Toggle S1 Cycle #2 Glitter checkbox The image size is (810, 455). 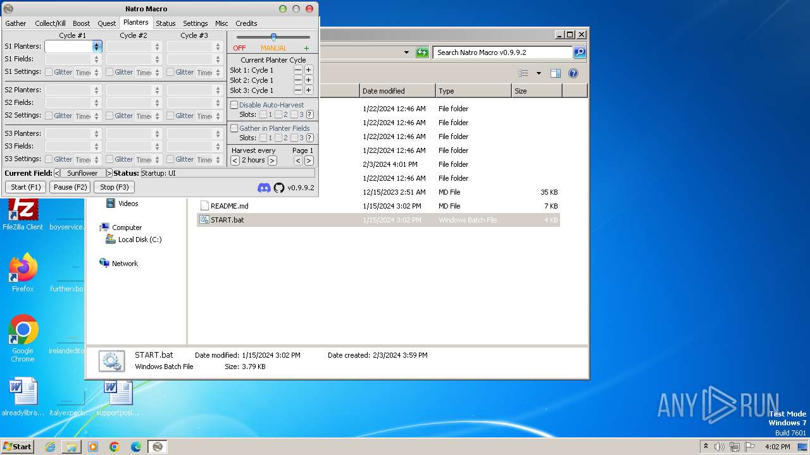point(109,72)
